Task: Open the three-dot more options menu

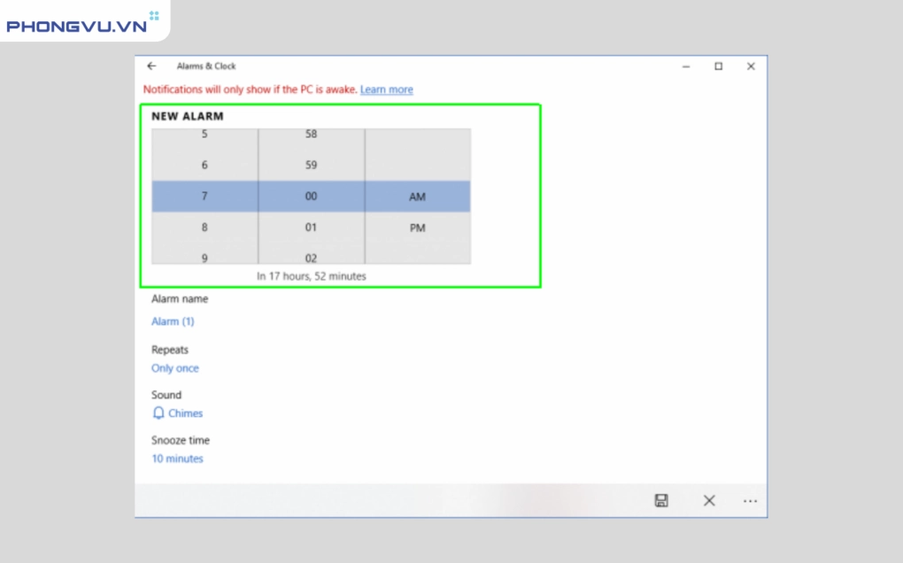Action: pyautogui.click(x=750, y=501)
